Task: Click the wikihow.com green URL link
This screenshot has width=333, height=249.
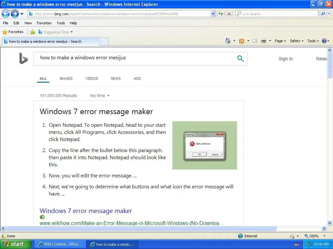Action: click(x=132, y=223)
